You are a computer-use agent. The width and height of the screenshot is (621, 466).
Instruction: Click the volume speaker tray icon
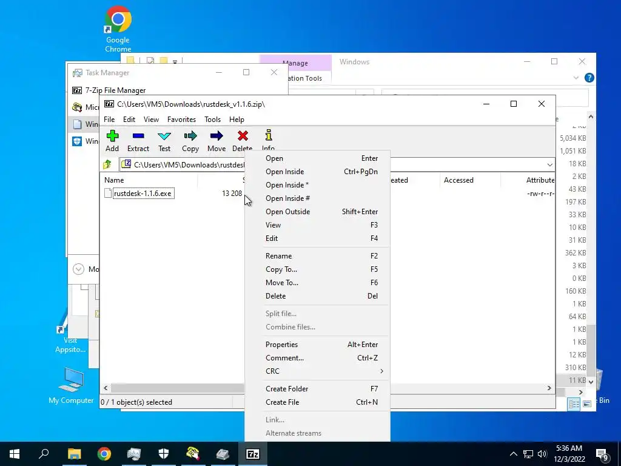pyautogui.click(x=542, y=454)
